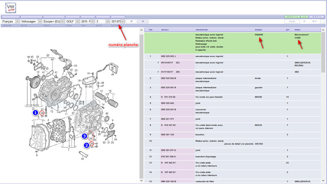Click the small empty box beside 08:11
The height and width of the screenshot is (184, 327).
pyautogui.click(x=322, y=21)
